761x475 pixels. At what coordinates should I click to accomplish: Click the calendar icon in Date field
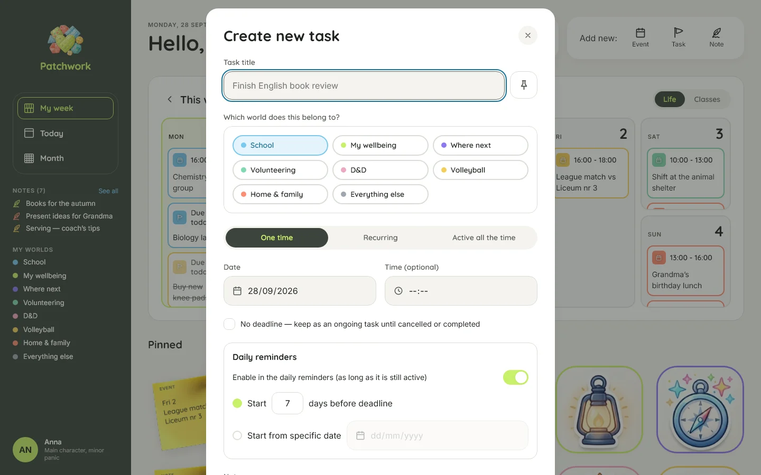tap(237, 291)
